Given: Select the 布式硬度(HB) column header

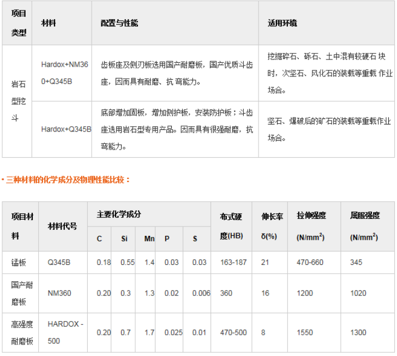Looking at the screenshot, I should [231, 226].
